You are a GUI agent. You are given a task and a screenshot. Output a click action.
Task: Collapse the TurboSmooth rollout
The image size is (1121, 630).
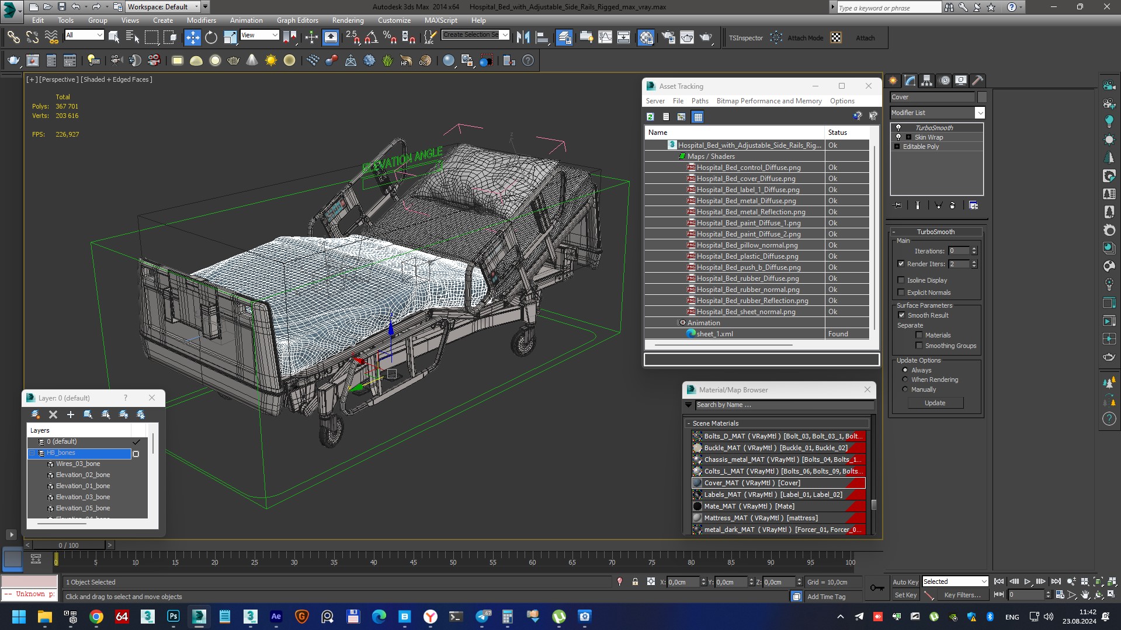click(893, 232)
